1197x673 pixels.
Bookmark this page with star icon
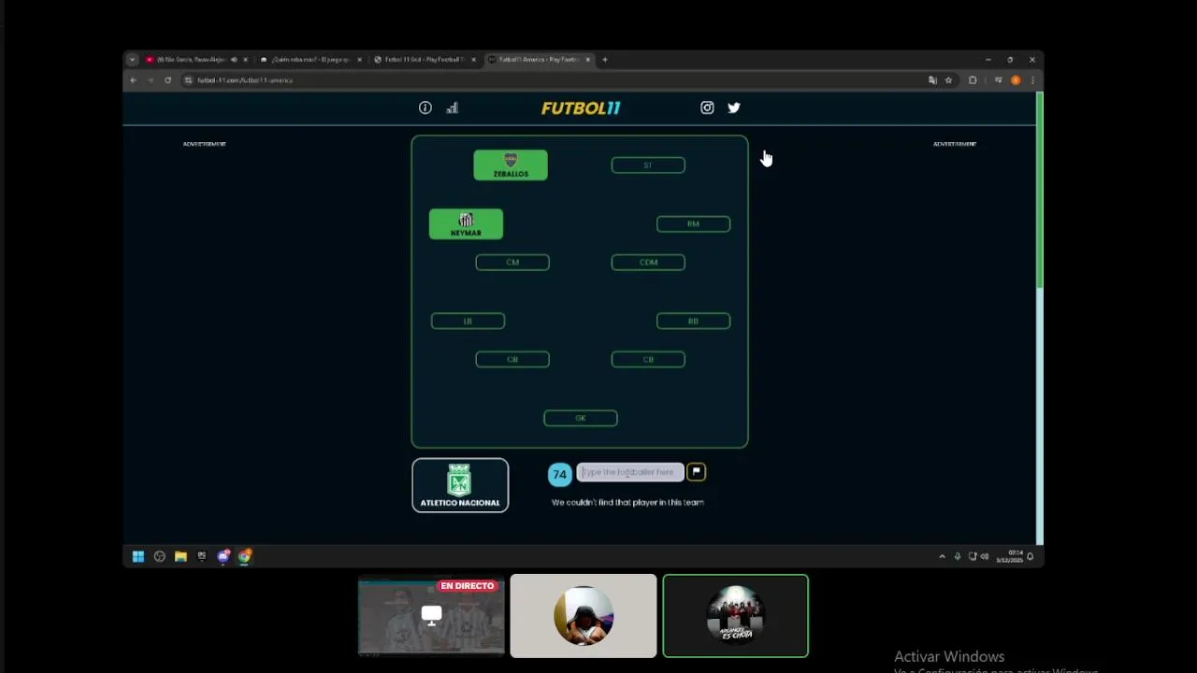click(x=948, y=80)
